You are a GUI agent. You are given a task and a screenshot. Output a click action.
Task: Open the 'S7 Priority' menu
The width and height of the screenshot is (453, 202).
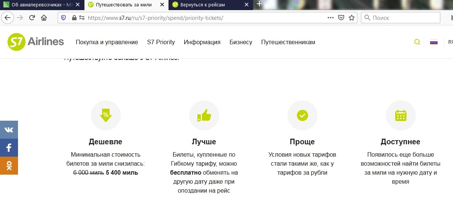point(161,42)
